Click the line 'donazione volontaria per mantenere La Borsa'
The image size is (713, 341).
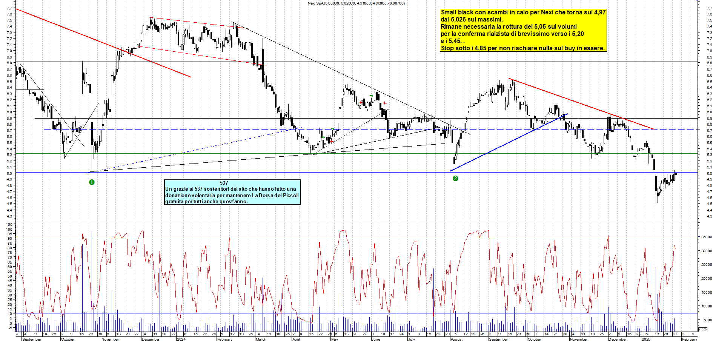[232, 196]
